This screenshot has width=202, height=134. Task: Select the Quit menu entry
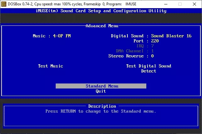click(101, 91)
